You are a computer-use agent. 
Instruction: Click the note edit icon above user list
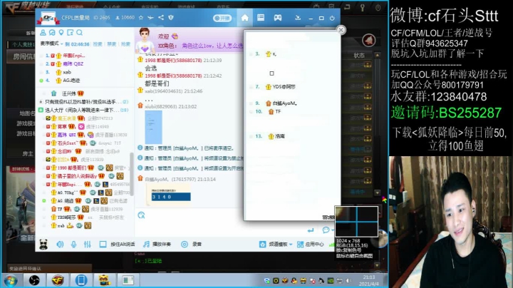pyautogui.click(x=70, y=32)
